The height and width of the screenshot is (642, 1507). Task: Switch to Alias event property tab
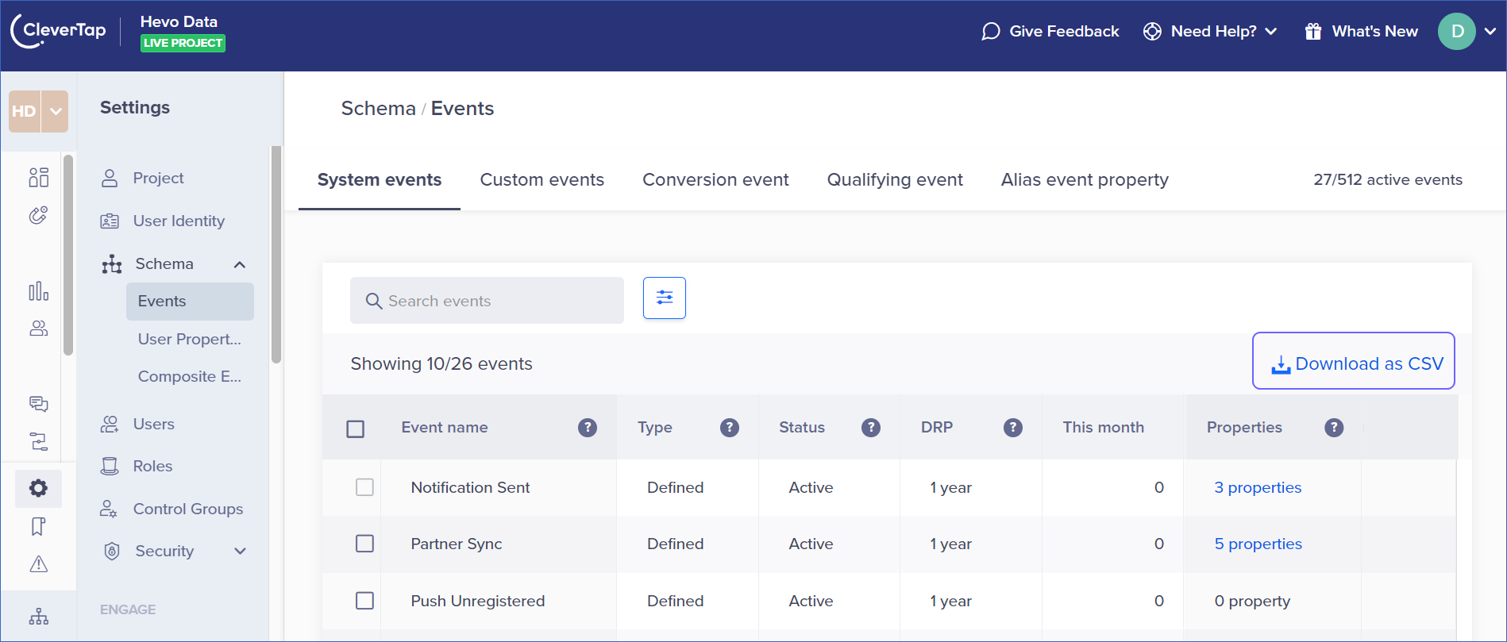click(1085, 180)
